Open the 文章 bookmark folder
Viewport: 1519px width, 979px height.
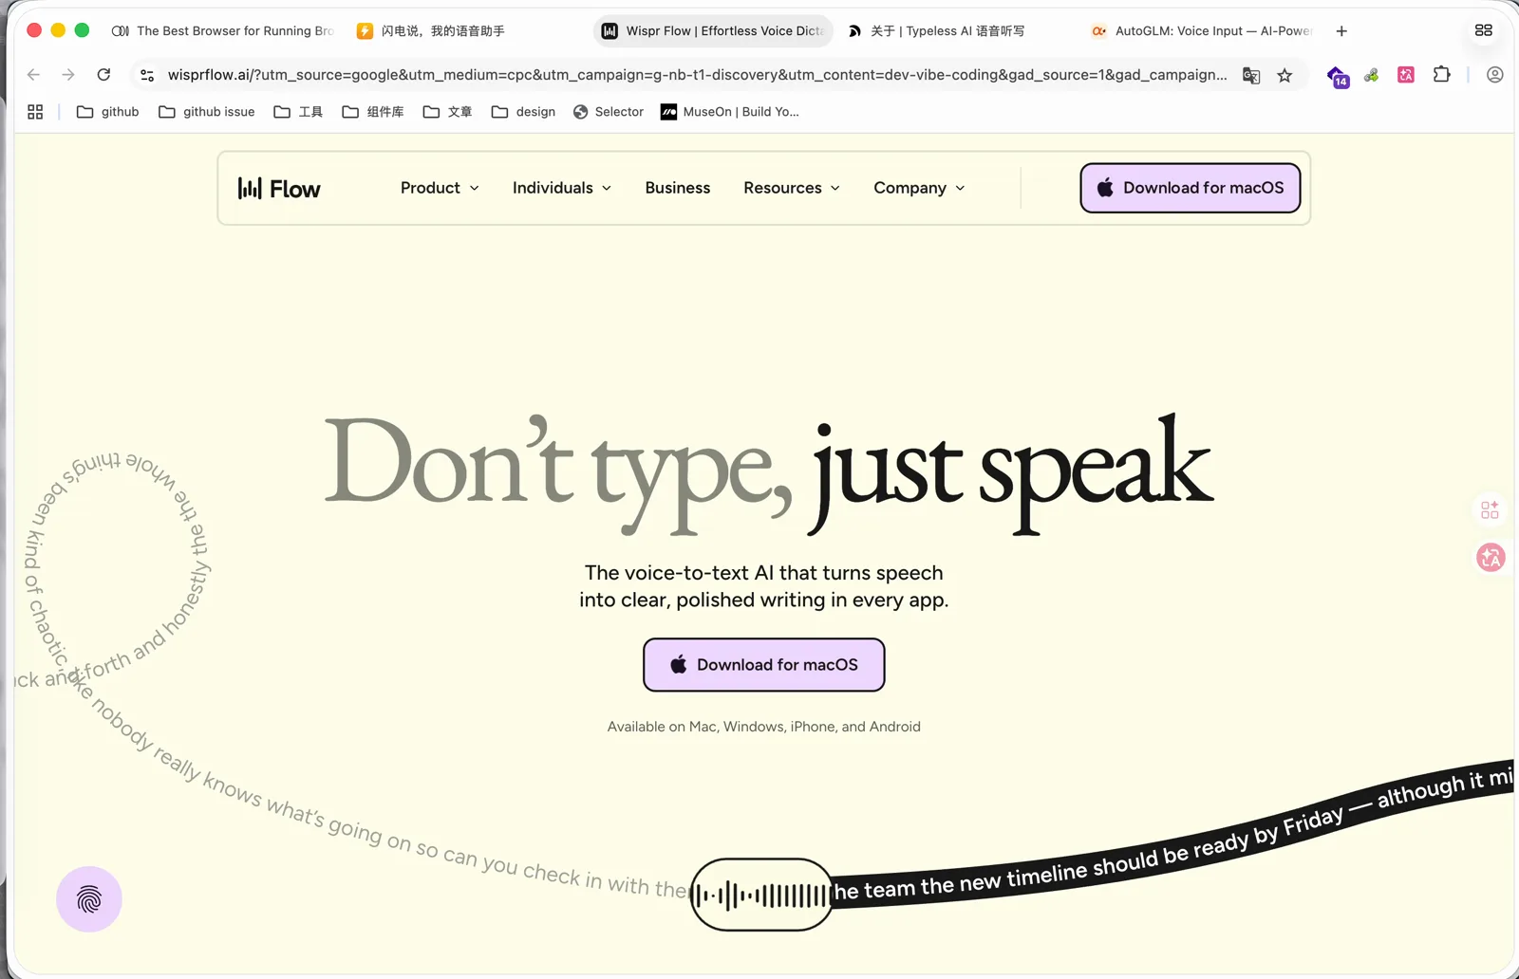click(447, 112)
